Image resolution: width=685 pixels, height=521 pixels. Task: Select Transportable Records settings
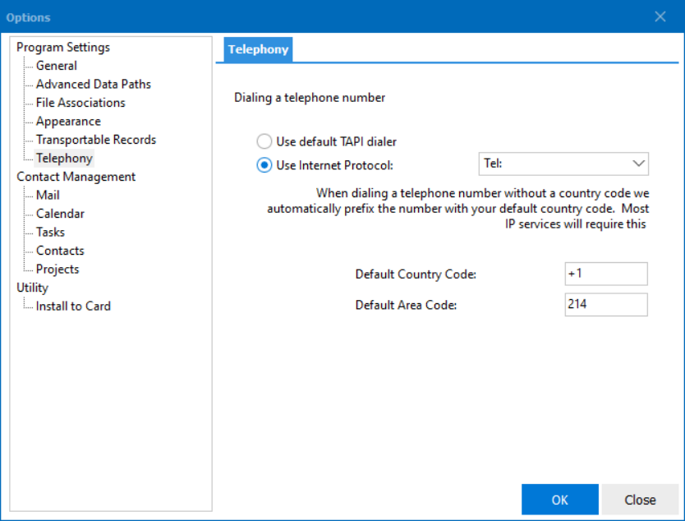[96, 139]
